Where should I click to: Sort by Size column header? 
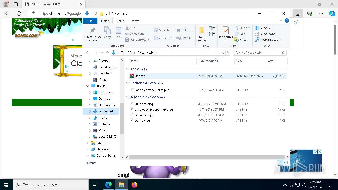276,61
